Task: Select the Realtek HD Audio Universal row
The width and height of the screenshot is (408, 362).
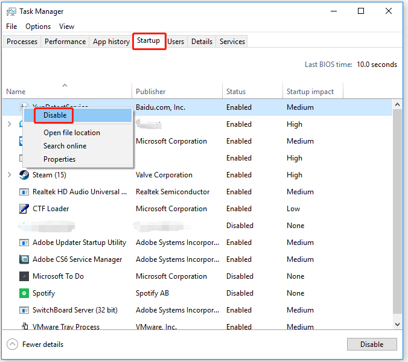Action: [x=197, y=192]
